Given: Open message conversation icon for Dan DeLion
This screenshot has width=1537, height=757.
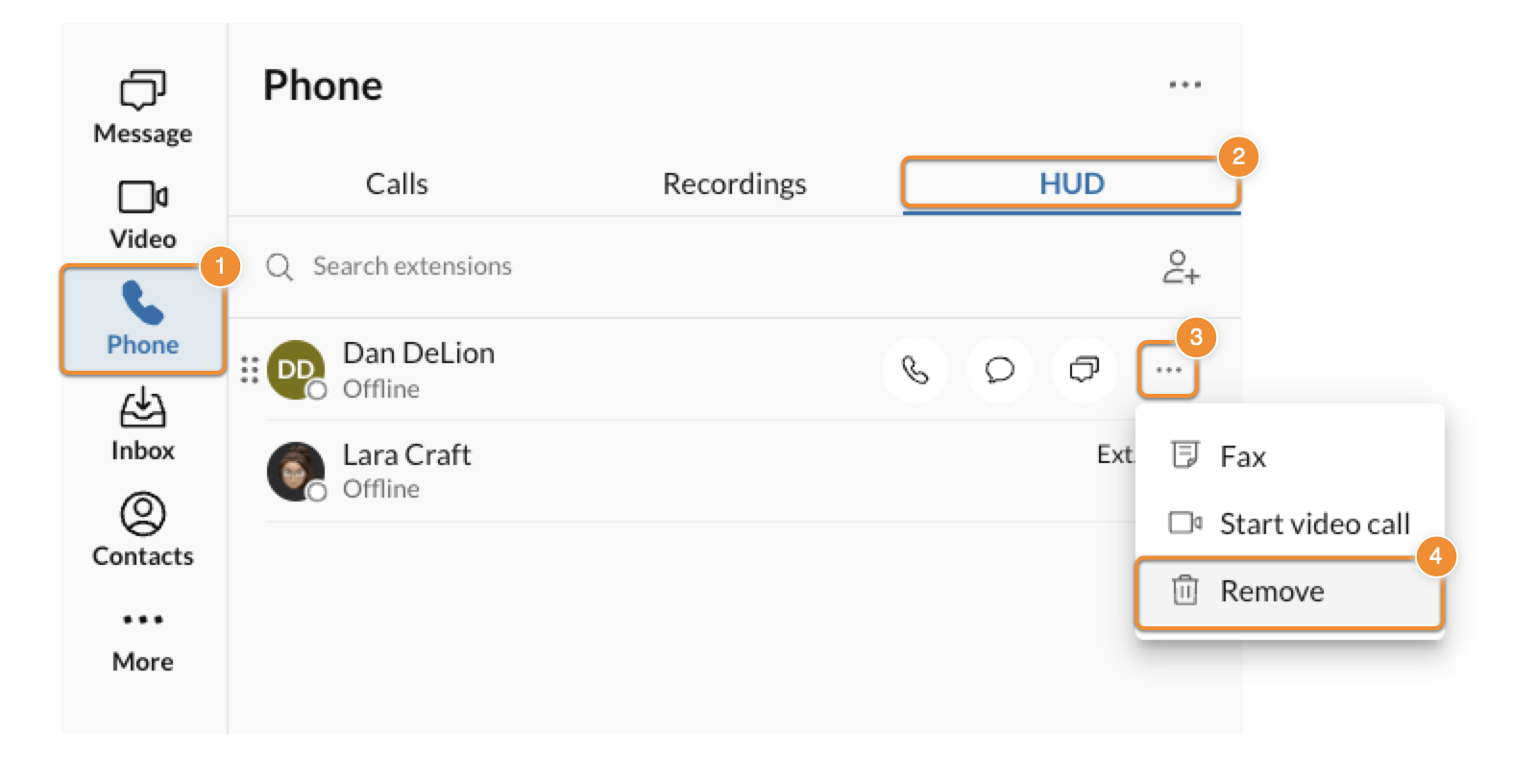Looking at the screenshot, I should click(x=1085, y=370).
